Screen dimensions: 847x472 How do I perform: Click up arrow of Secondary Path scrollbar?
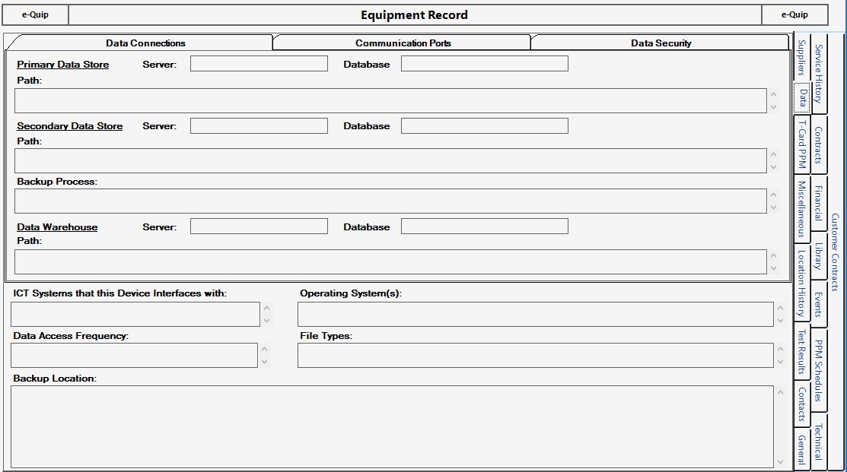tap(773, 154)
